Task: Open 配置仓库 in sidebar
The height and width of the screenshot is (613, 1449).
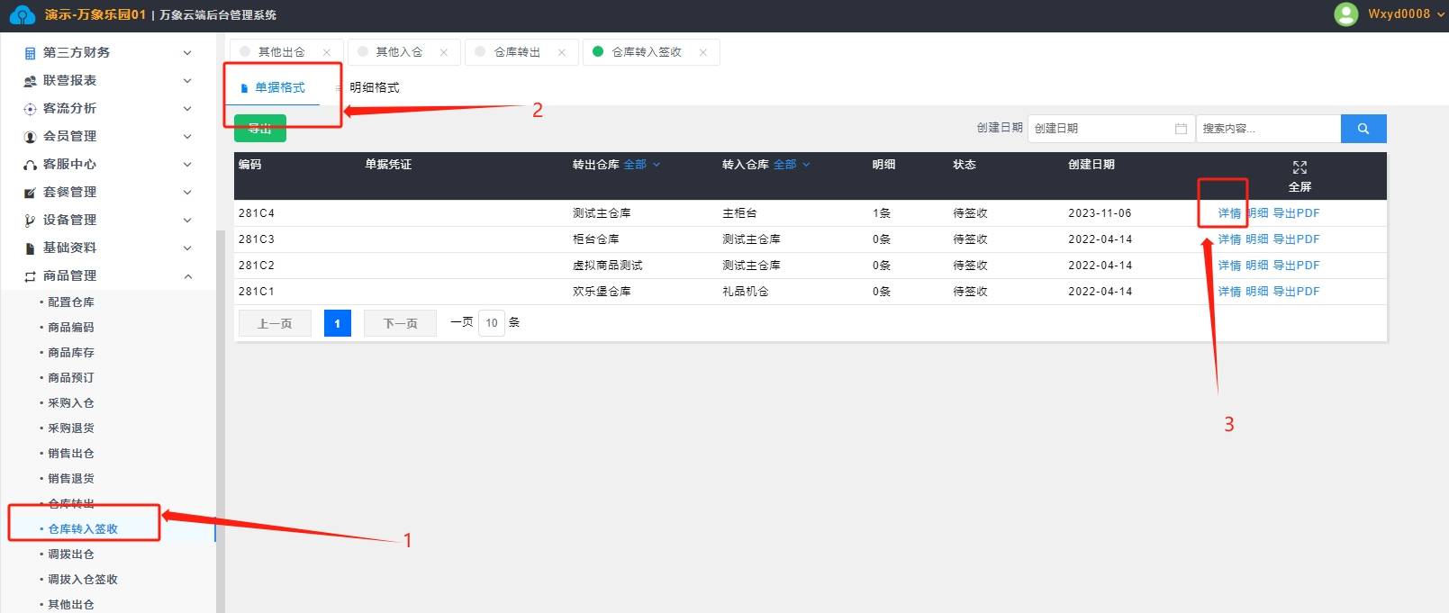Action: pos(71,302)
